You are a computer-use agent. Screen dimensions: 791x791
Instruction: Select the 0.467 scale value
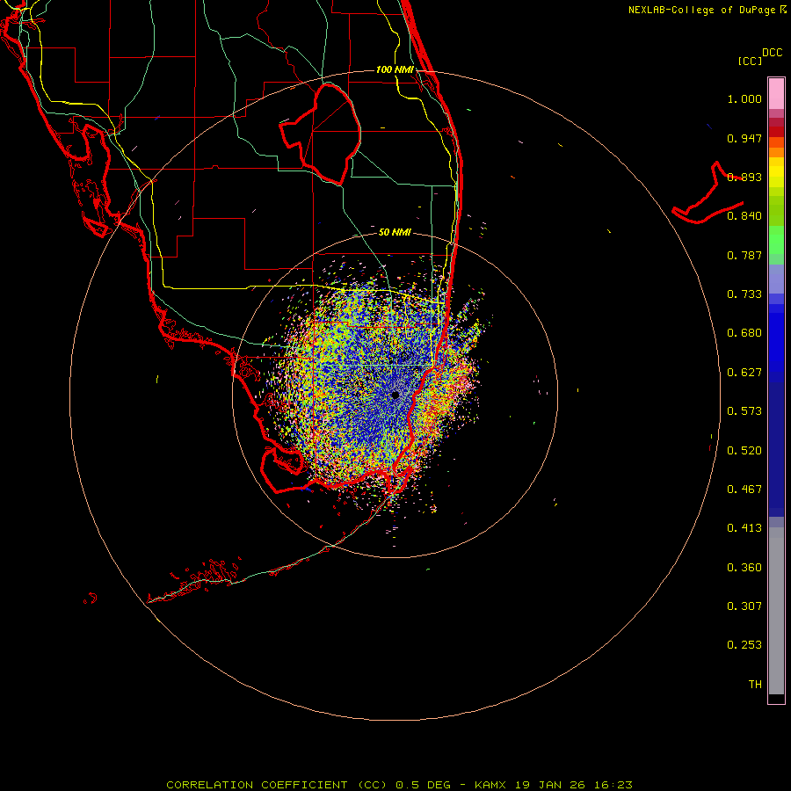(744, 490)
